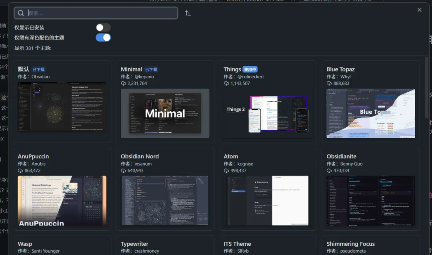This screenshot has width=432, height=255.
Task: Click author text @colineckert
Action: click(250, 77)
